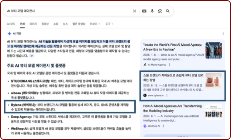Open "How AI Model Agencies Are Transforming" article
Viewport: 231px width, 140px height.
[x=172, y=108]
